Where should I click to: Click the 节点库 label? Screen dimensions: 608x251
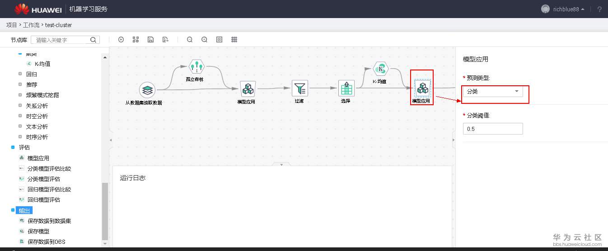(x=19, y=40)
